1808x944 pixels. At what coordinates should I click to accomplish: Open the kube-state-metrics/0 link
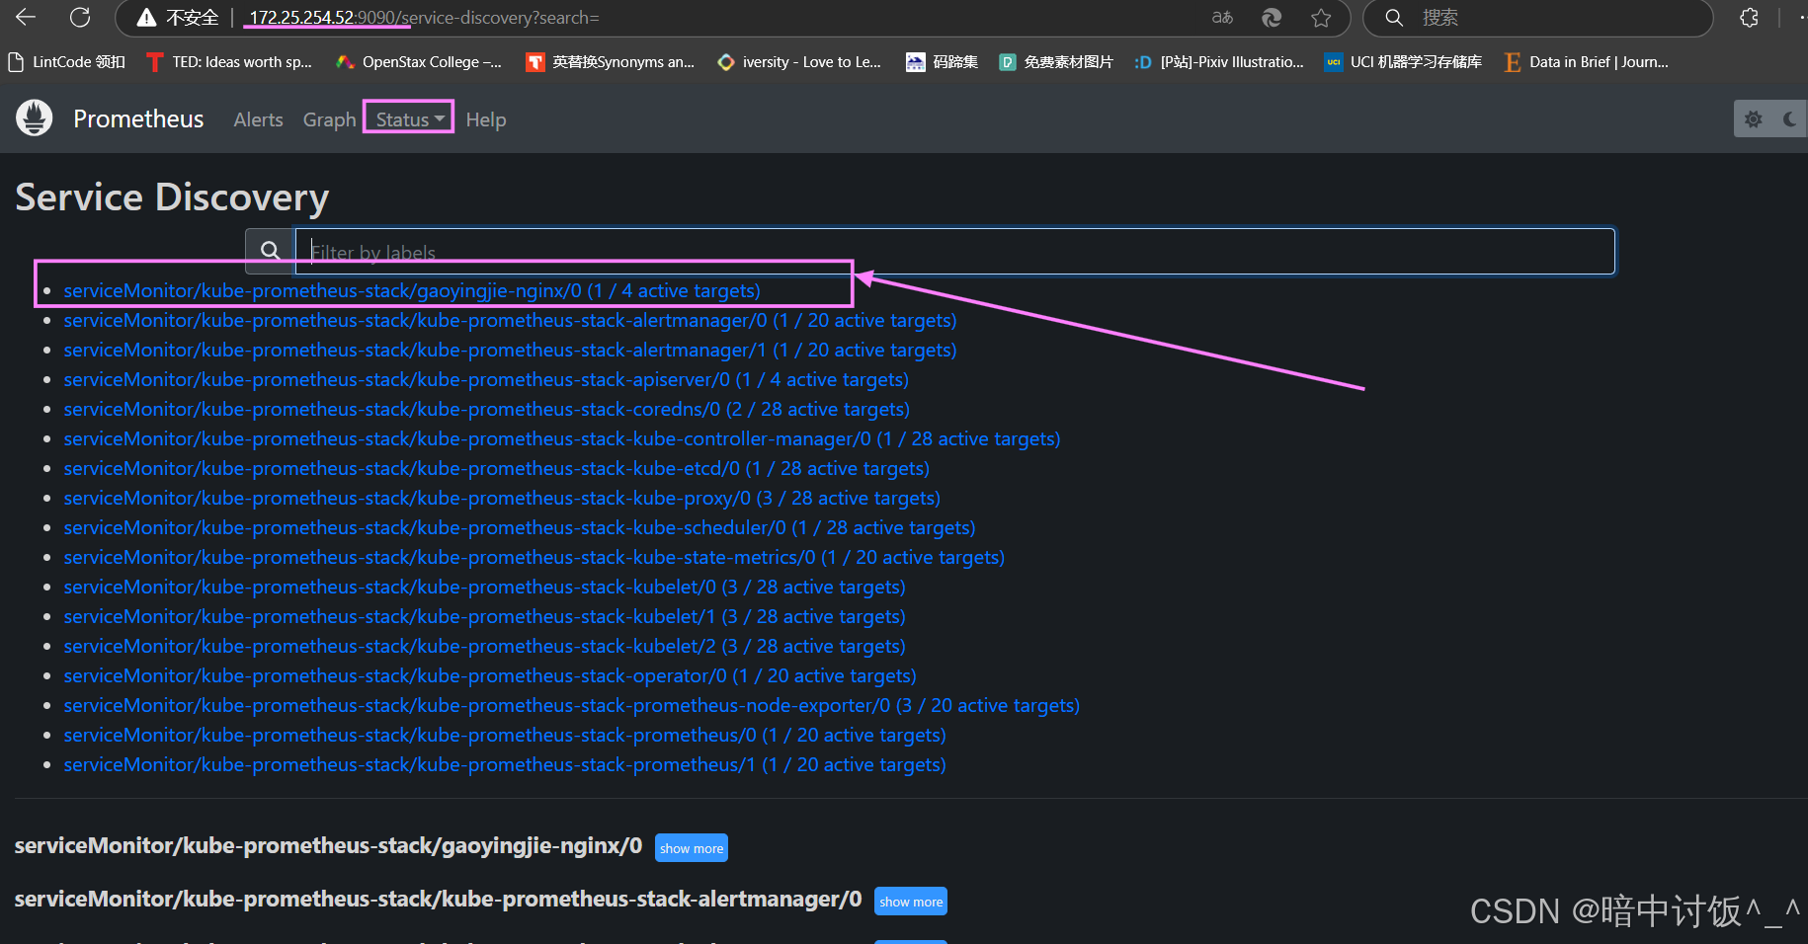534,557
